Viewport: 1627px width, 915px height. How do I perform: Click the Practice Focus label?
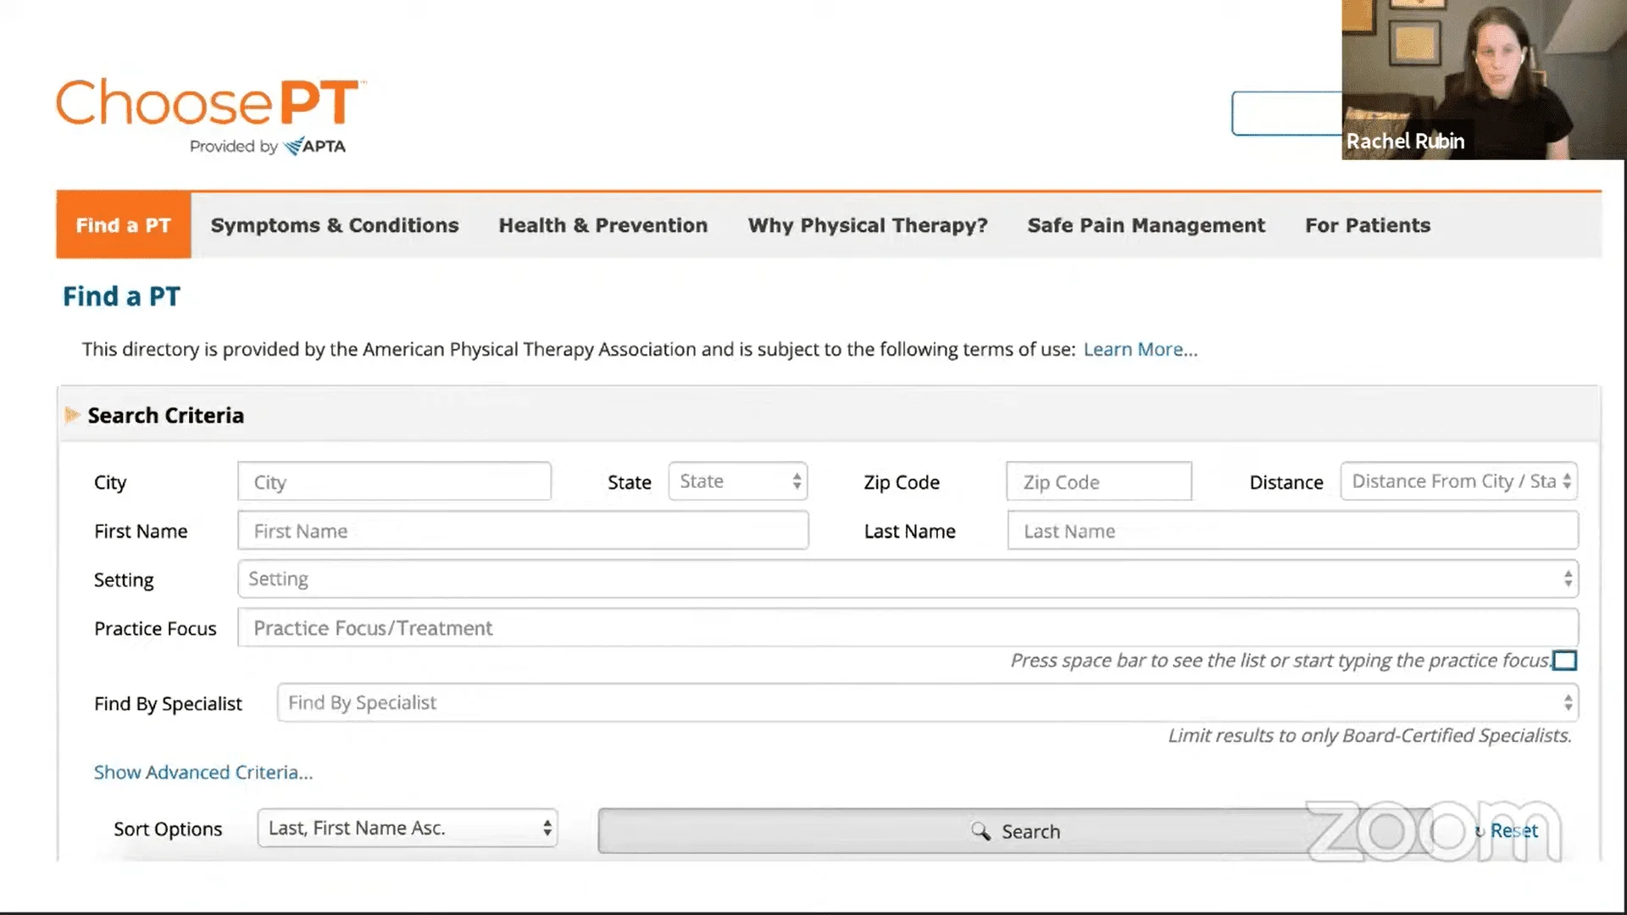tap(155, 629)
